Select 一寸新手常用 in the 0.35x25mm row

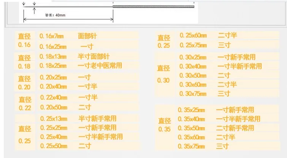pyautogui.click(x=235, y=110)
